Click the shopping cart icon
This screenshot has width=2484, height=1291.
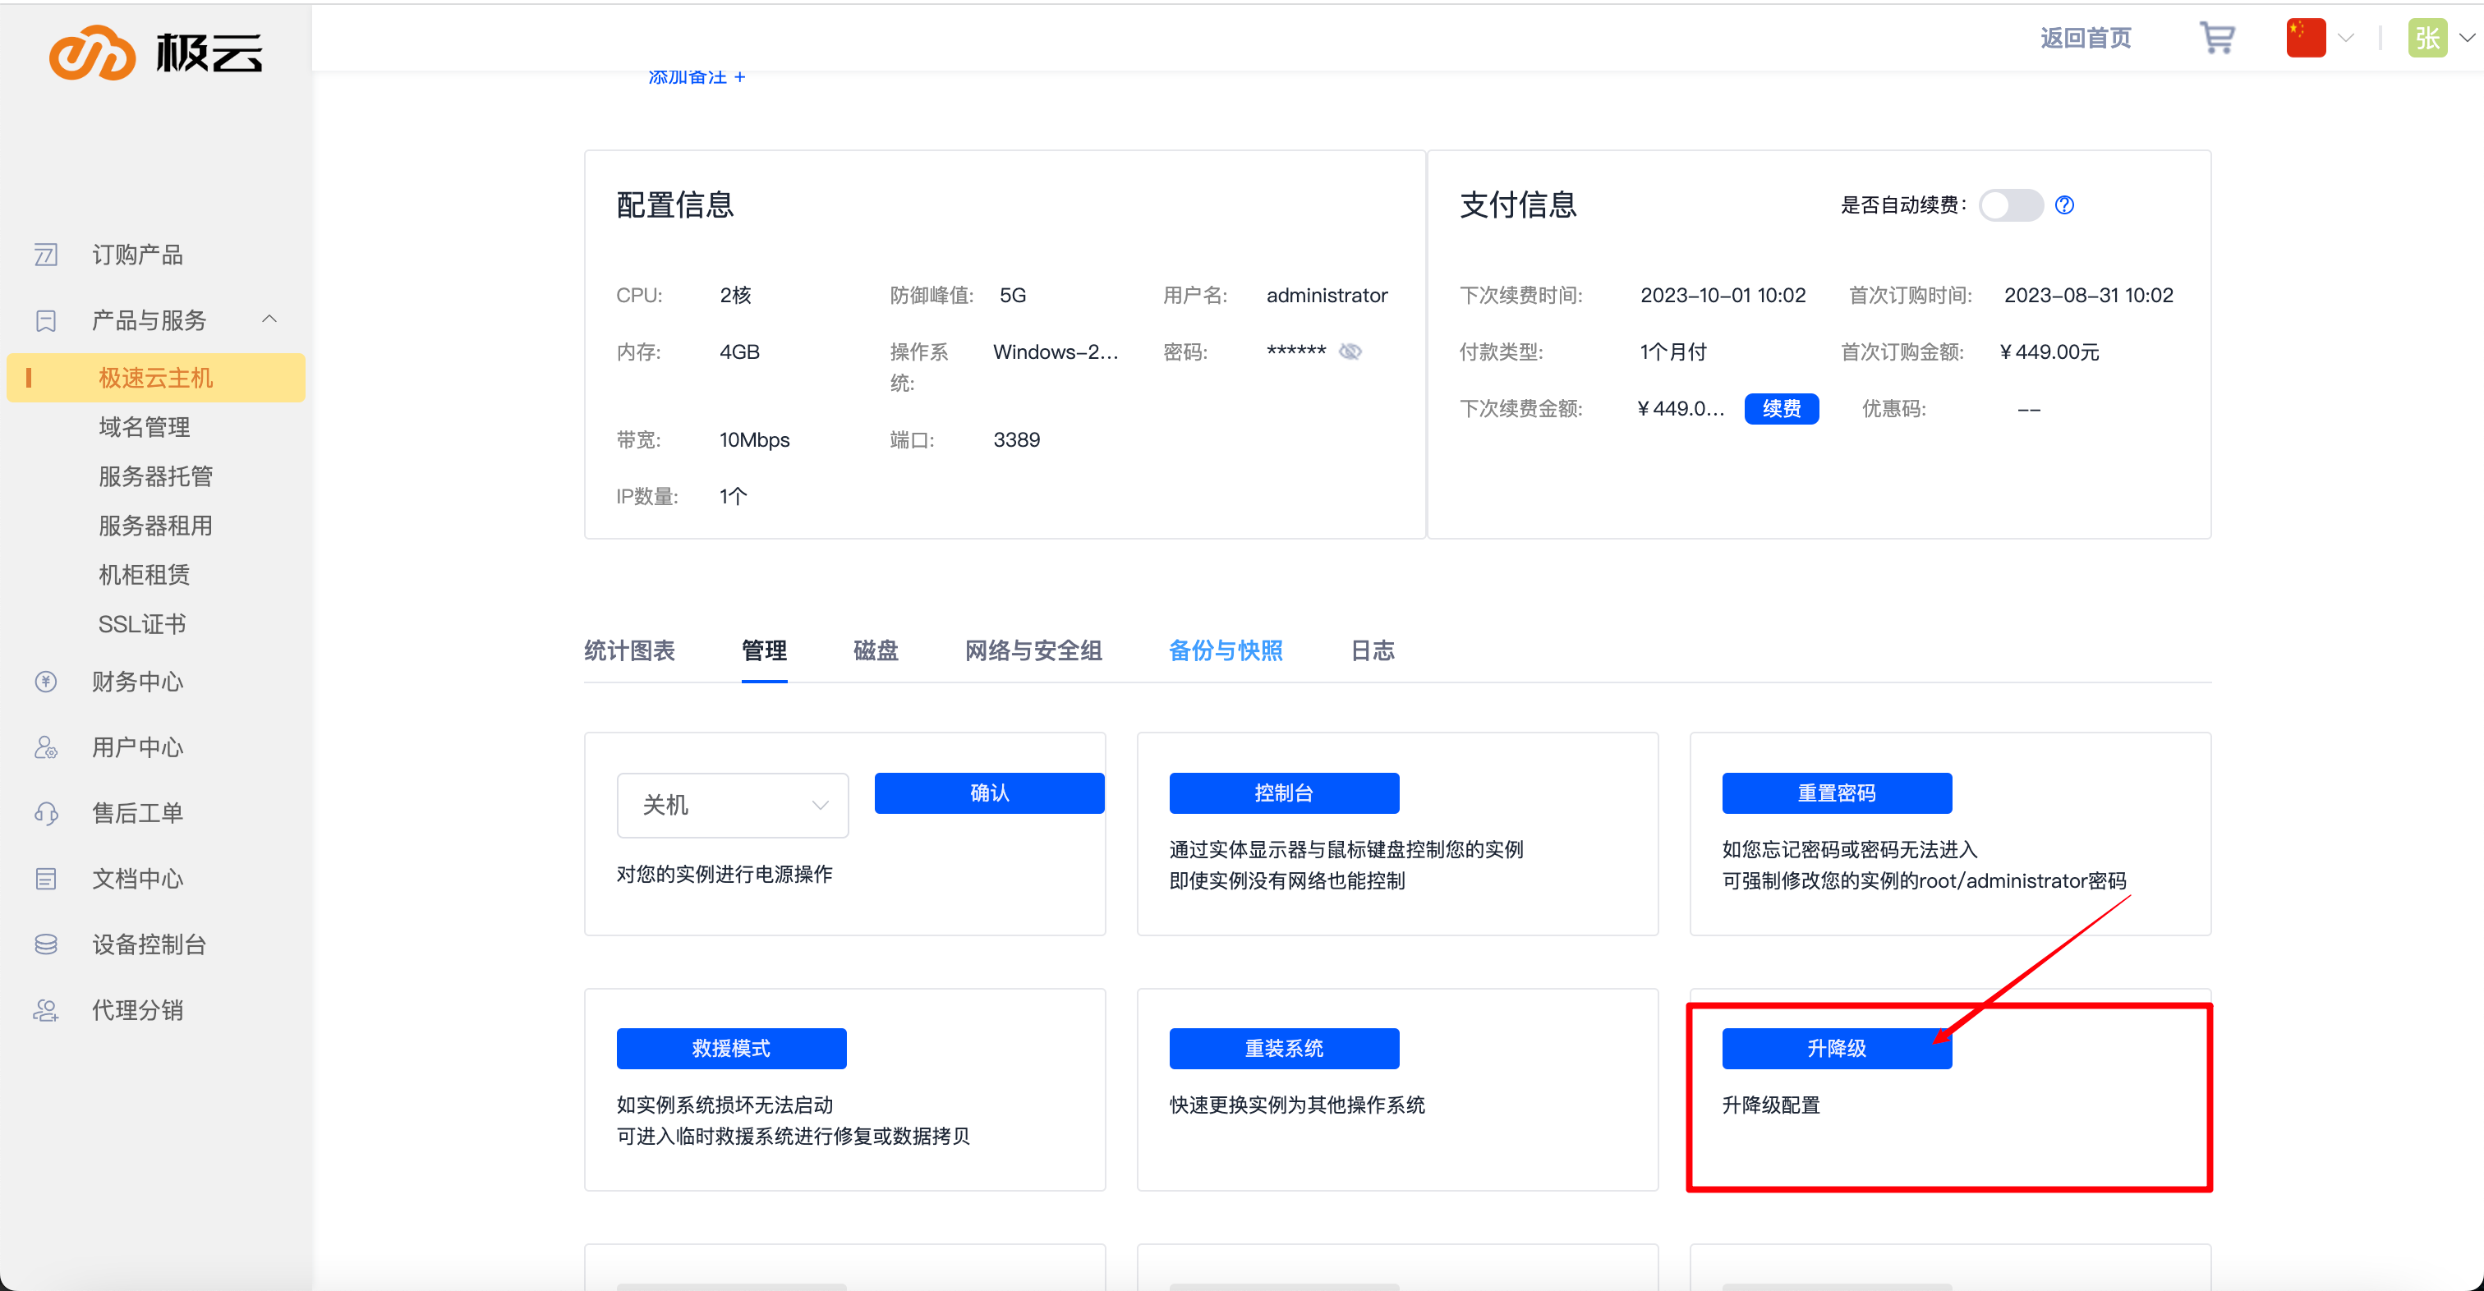tap(2216, 39)
